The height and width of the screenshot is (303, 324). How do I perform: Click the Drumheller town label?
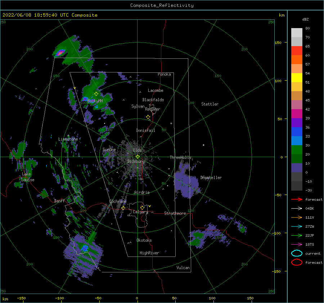[211, 178]
